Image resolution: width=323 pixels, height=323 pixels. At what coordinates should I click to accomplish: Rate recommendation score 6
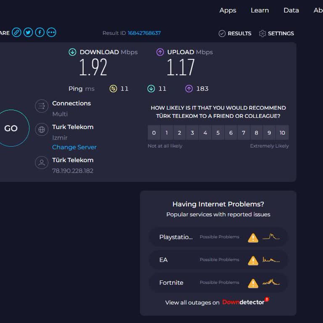(231, 132)
